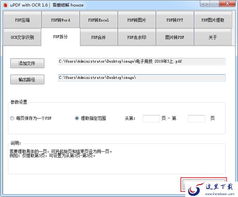The width and height of the screenshot is (238, 197).
Task: Click the 说明 text starting 若要提取具体的一页
Action: (x=61, y=151)
